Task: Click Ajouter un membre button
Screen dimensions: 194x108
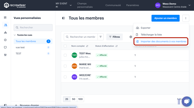Action: tap(166, 18)
